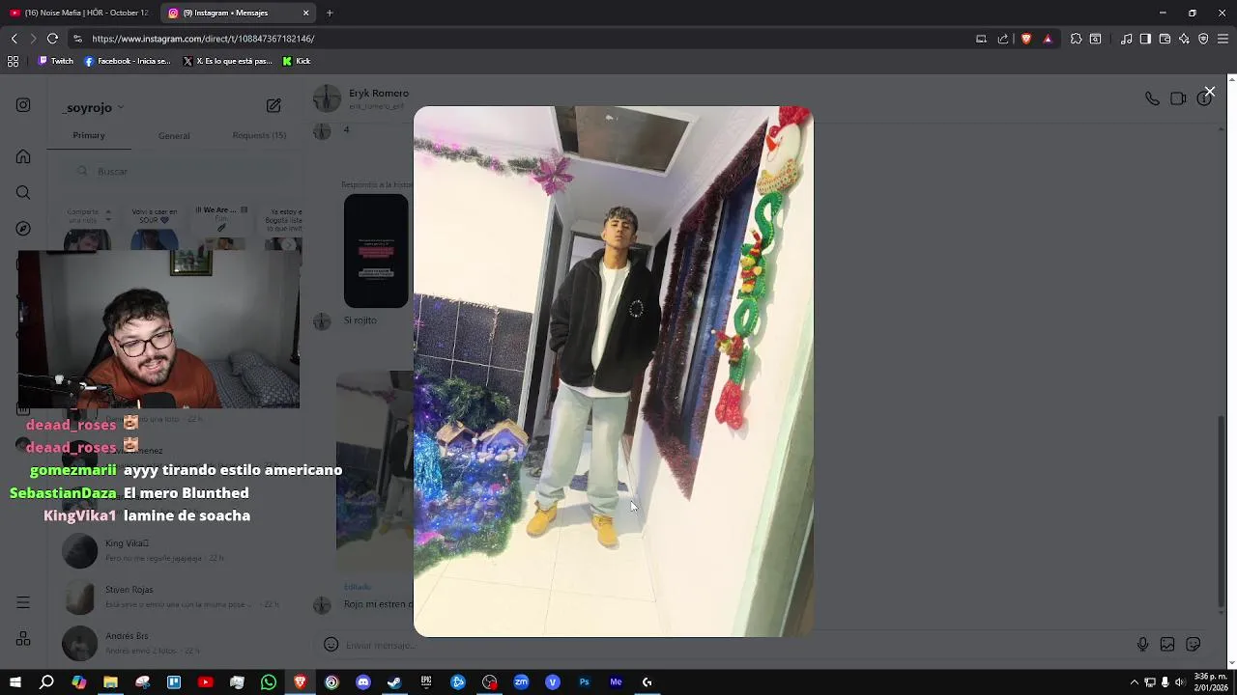The width and height of the screenshot is (1237, 695).
Task: Open the Facebook bookmark
Action: [127, 61]
